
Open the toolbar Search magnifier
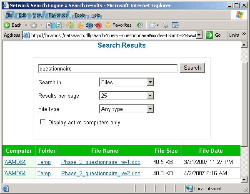(x=81, y=25)
